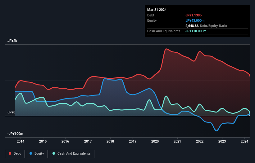Click the JP¥0 y-axis label
This screenshot has width=255, height=163.
pos(11,112)
